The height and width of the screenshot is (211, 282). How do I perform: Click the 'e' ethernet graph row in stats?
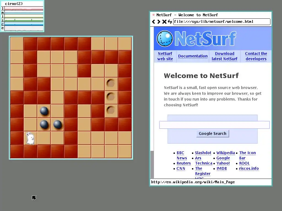(x=22, y=28)
